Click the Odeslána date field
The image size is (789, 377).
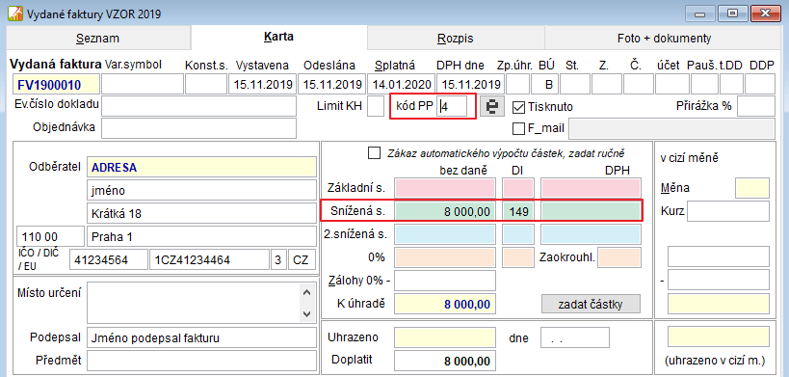(331, 84)
